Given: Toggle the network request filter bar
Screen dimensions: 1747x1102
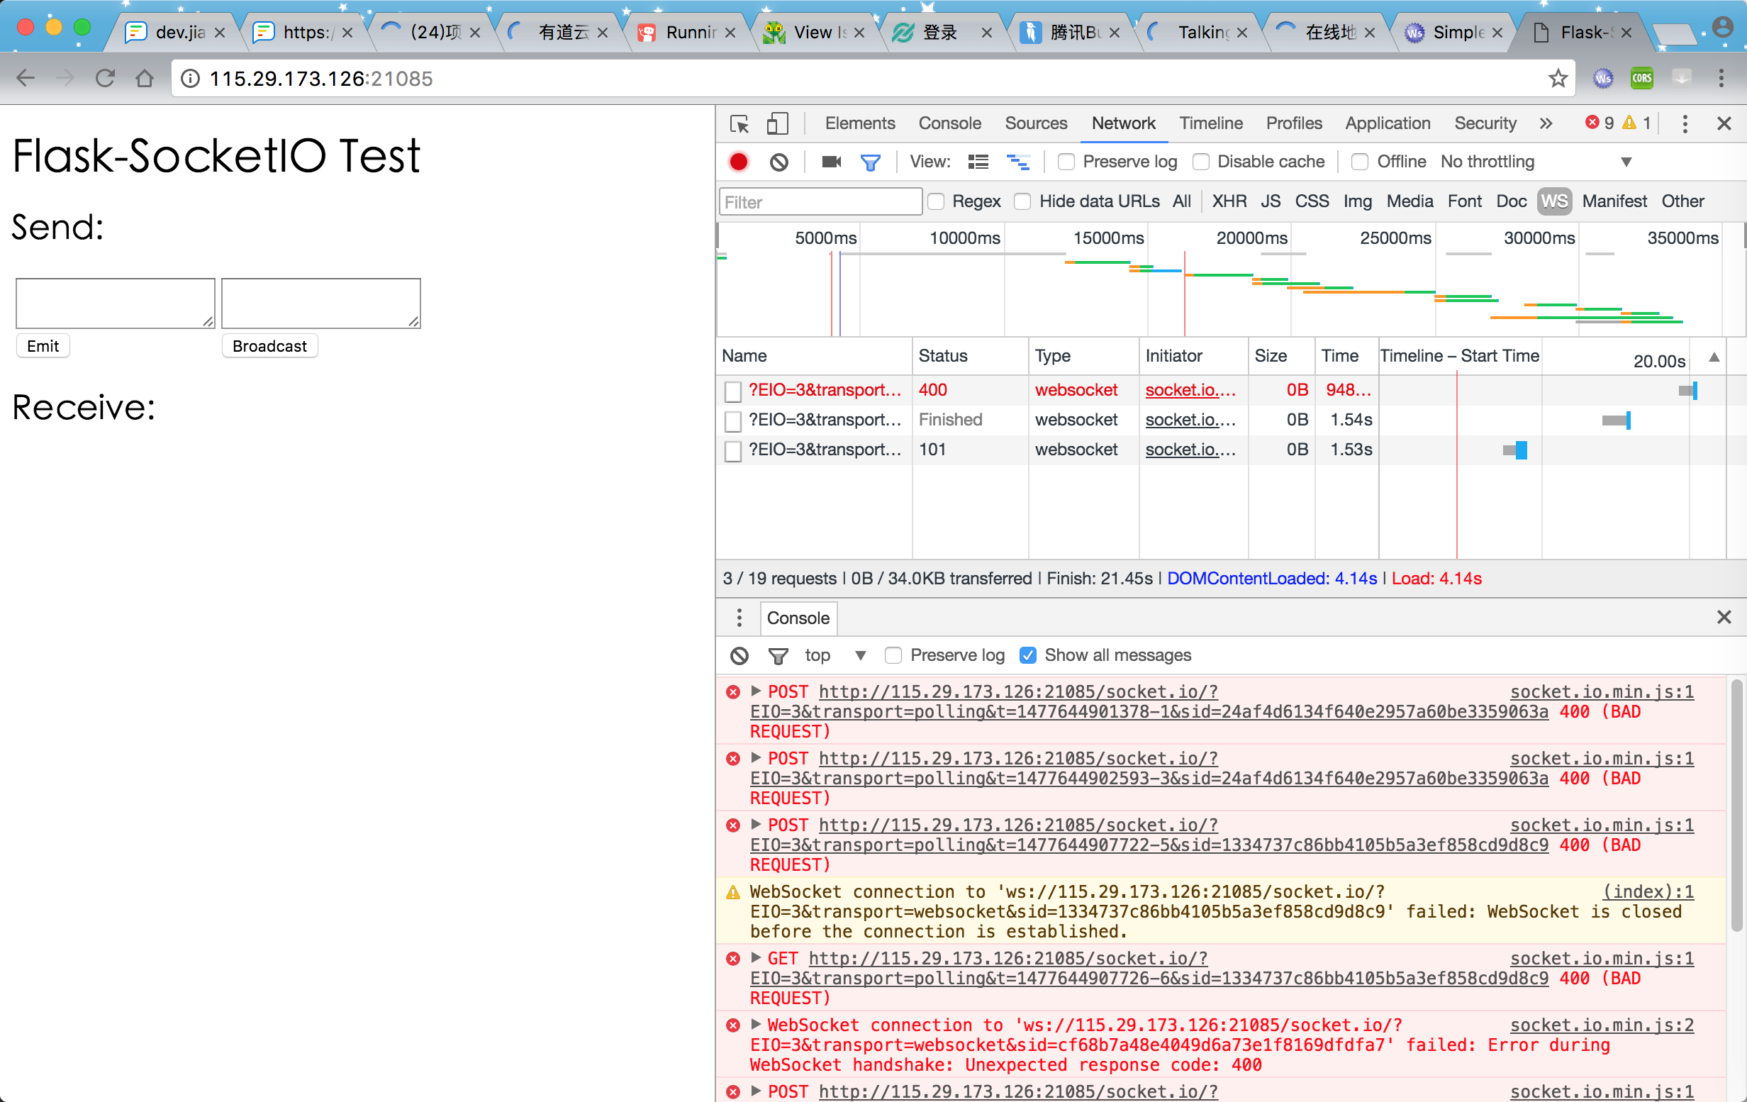Looking at the screenshot, I should coord(871,161).
